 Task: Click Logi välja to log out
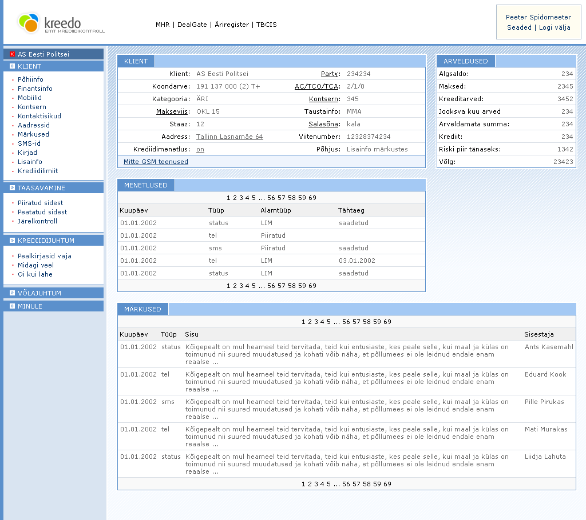click(555, 27)
